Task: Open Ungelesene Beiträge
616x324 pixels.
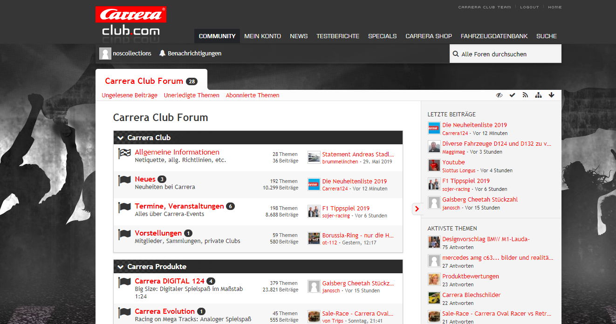Action: [130, 95]
